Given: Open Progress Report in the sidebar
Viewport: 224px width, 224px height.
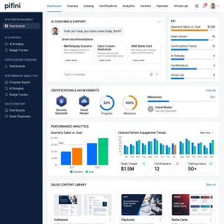Looking at the screenshot, I should coord(17,82).
